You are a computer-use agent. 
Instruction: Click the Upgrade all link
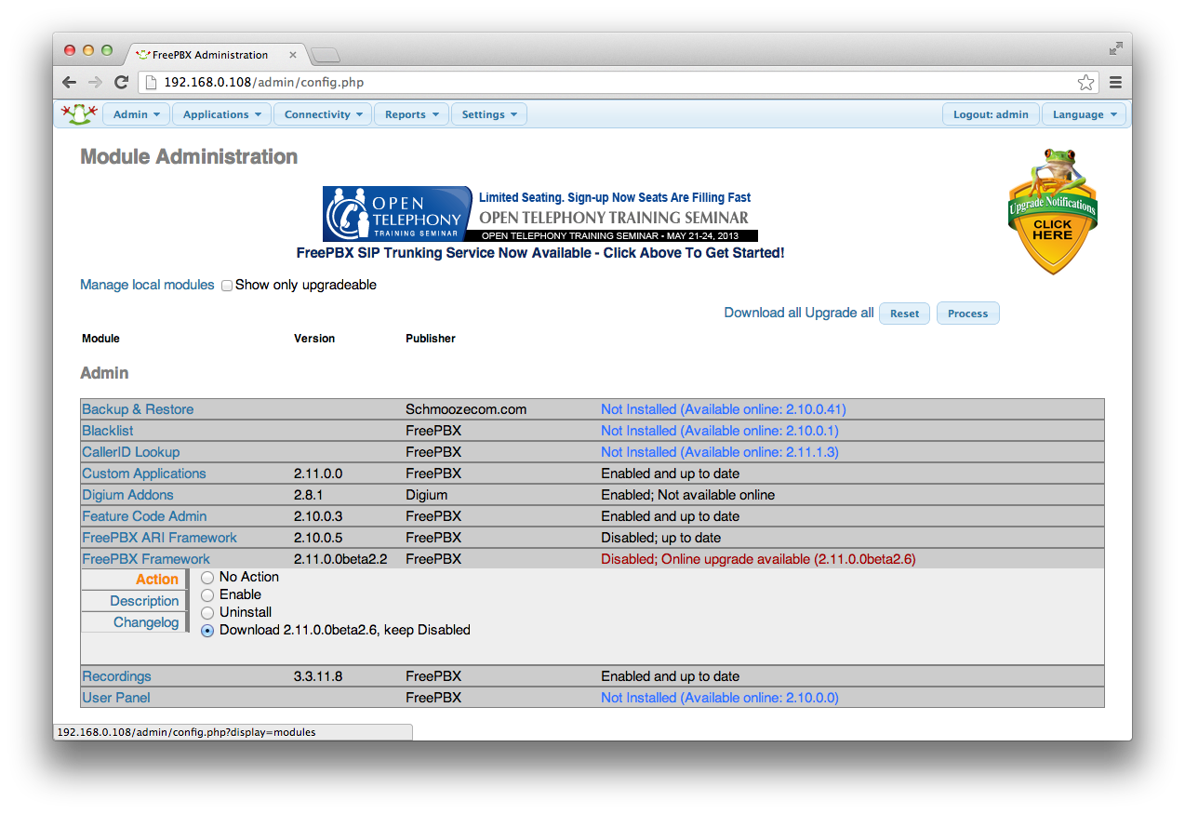pyautogui.click(x=839, y=313)
